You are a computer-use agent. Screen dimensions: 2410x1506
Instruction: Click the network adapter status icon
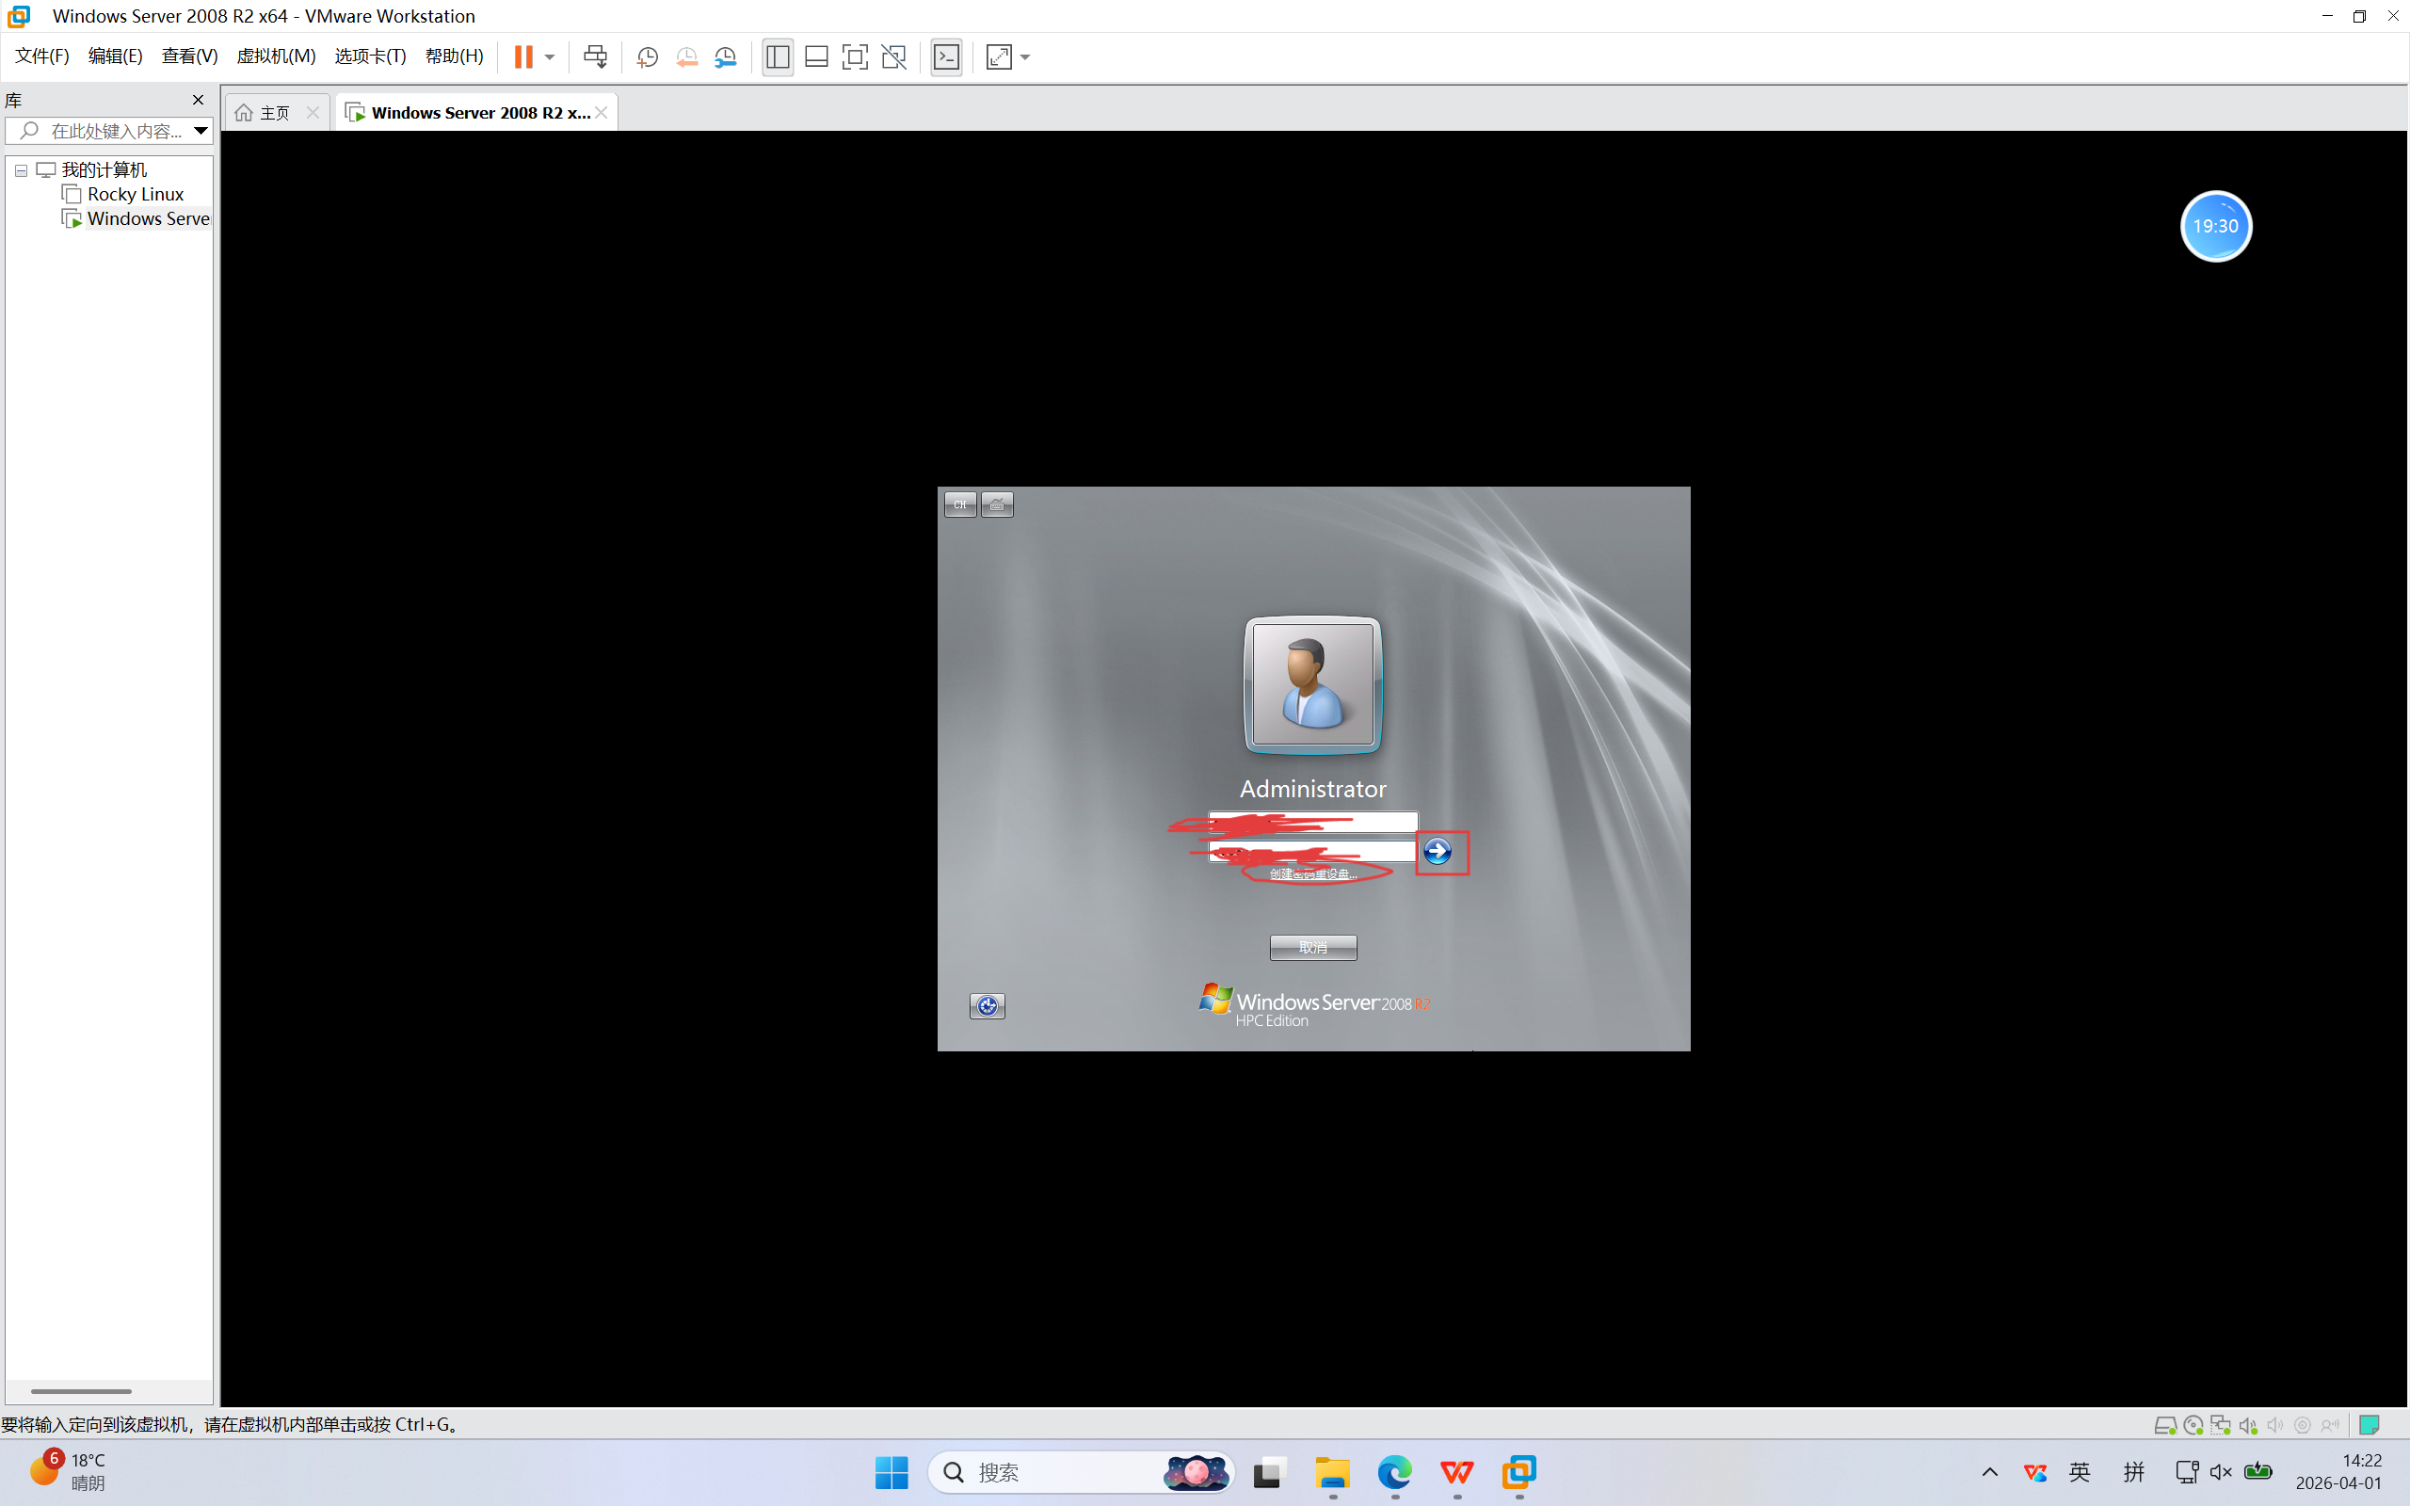[x=2220, y=1425]
